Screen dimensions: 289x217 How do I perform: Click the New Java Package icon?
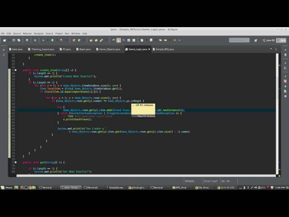pyautogui.click(x=74, y=40)
